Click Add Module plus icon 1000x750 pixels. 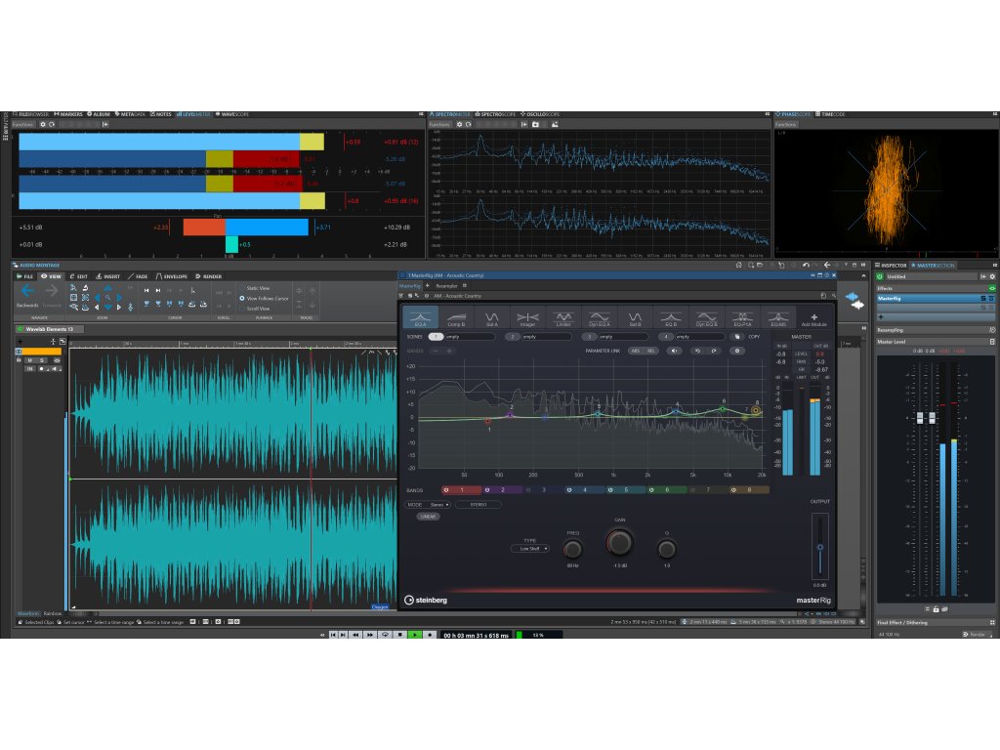pyautogui.click(x=813, y=316)
